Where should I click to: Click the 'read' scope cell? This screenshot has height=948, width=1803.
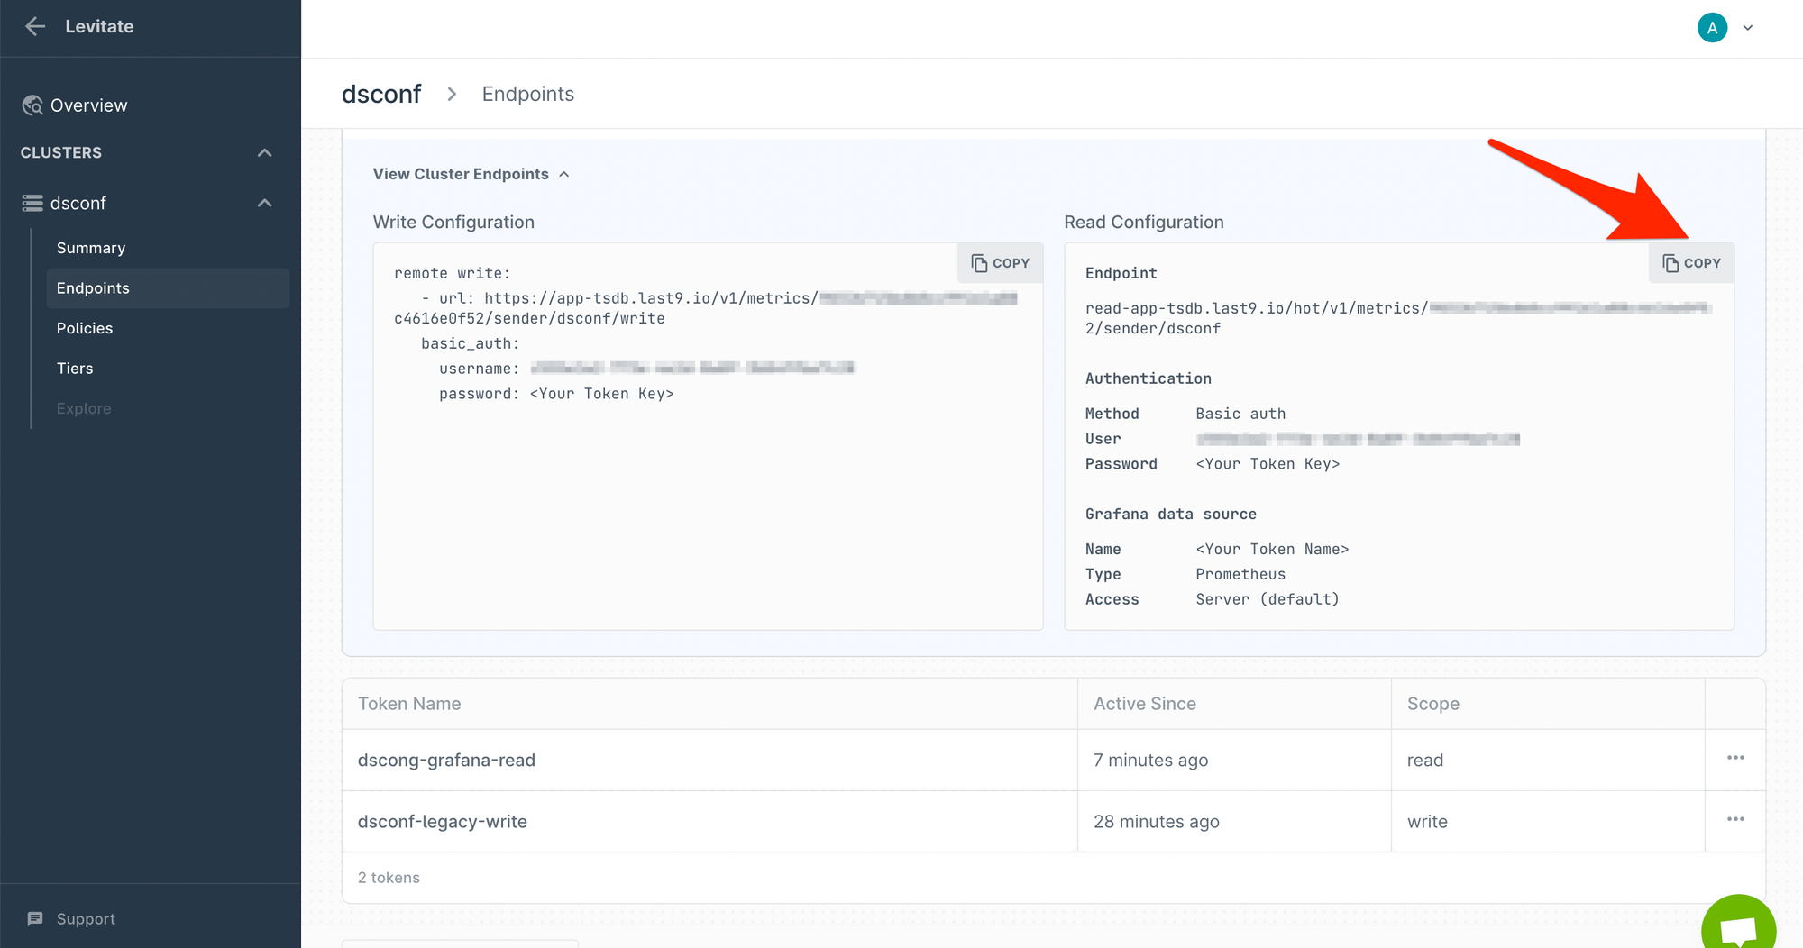1425,761
